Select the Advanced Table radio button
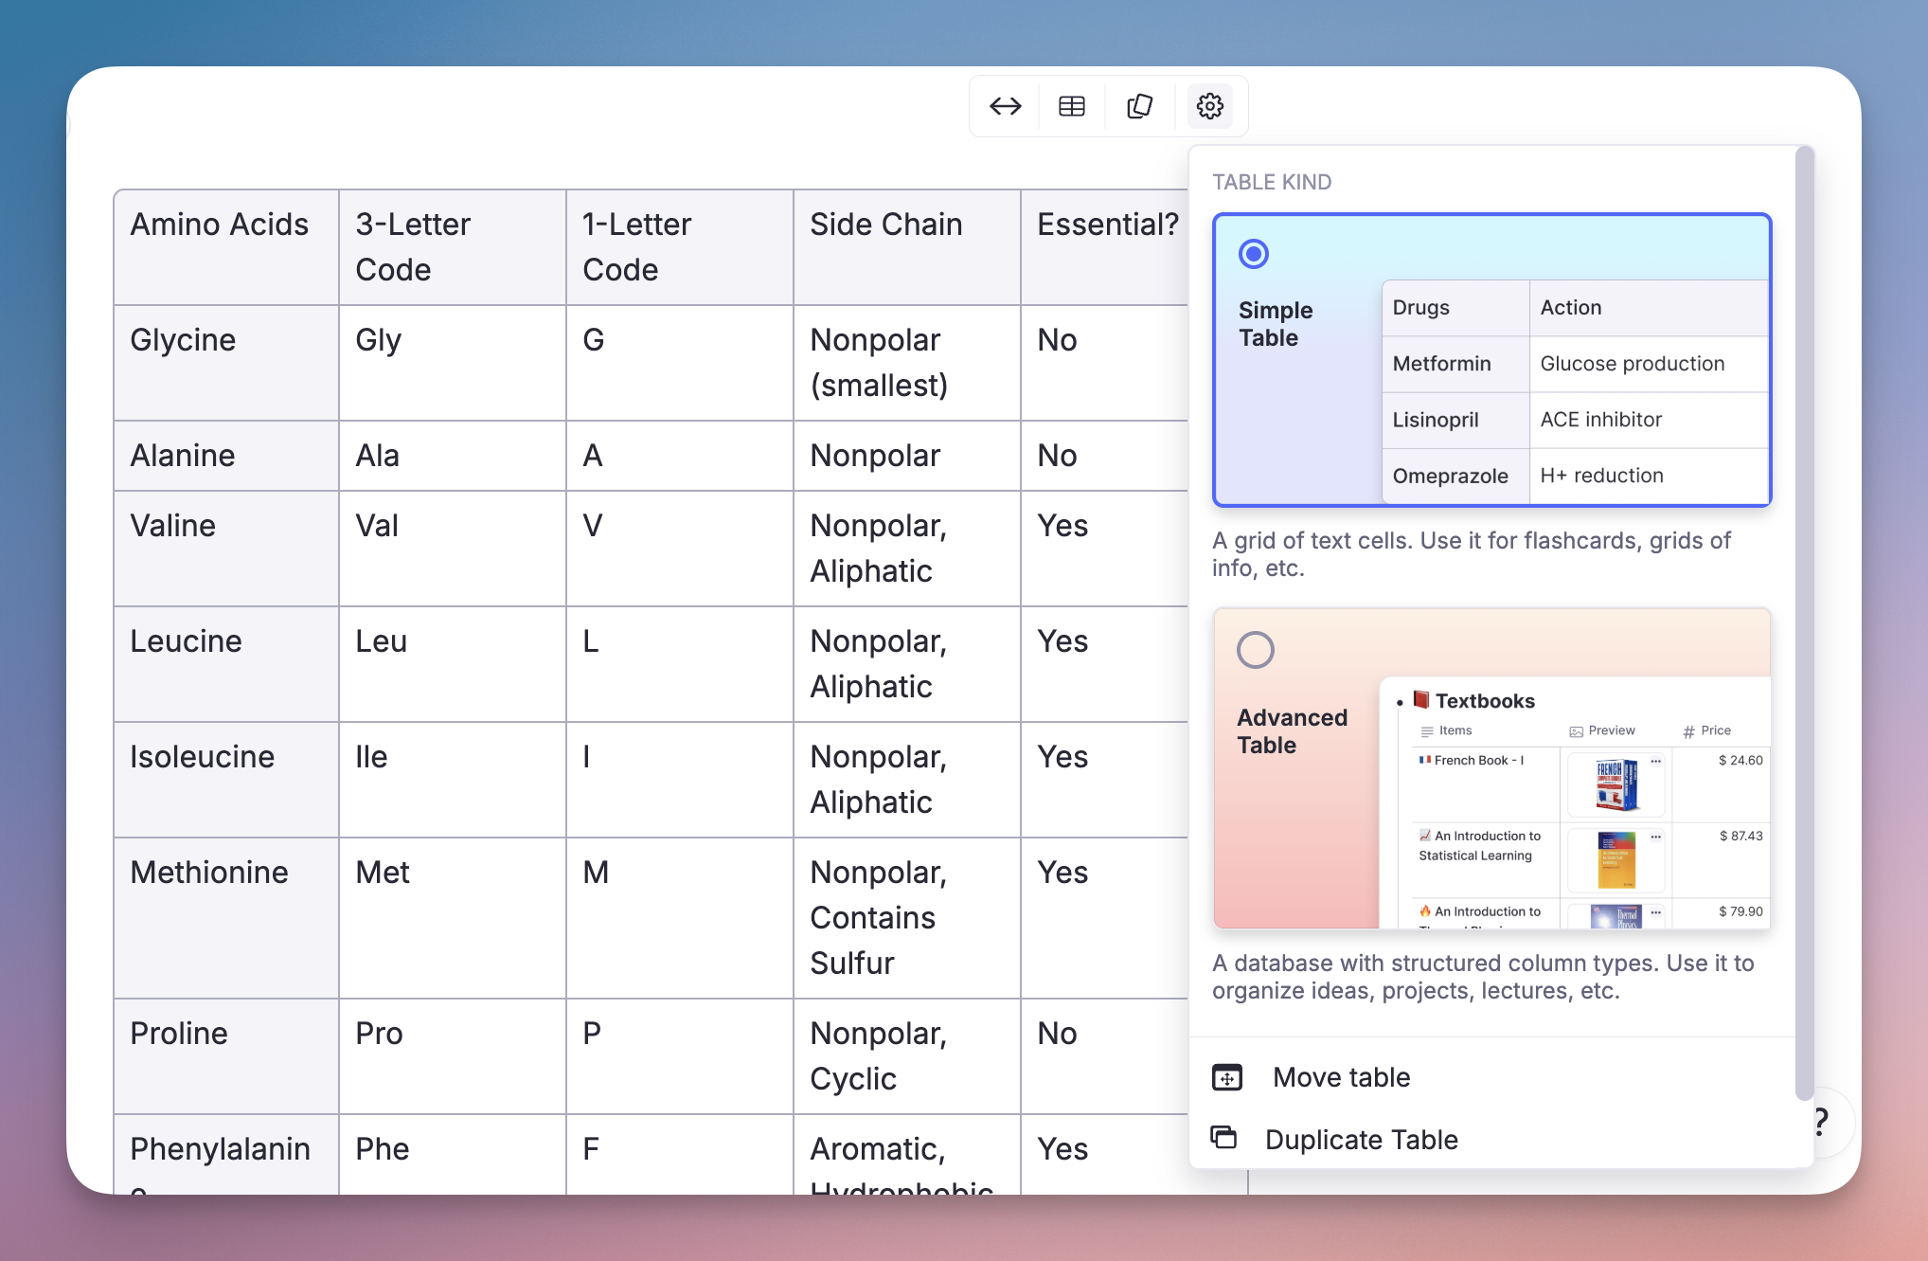The width and height of the screenshot is (1928, 1261). coord(1256,650)
